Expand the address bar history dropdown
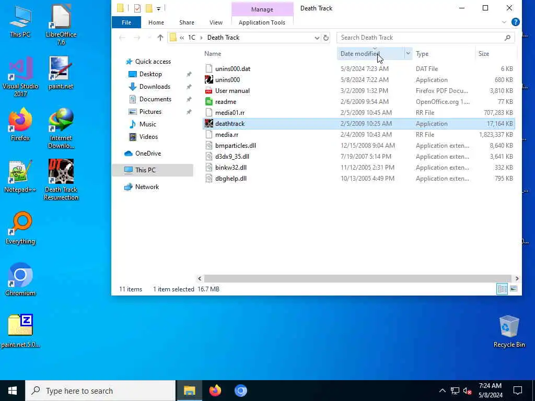This screenshot has height=401, width=535. 317,38
